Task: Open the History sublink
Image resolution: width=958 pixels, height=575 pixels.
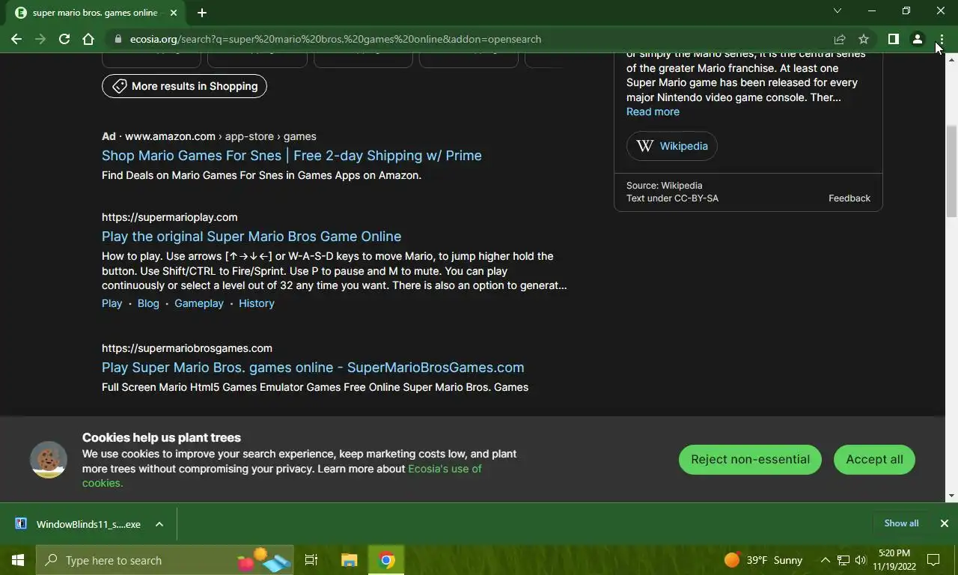Action: point(257,303)
